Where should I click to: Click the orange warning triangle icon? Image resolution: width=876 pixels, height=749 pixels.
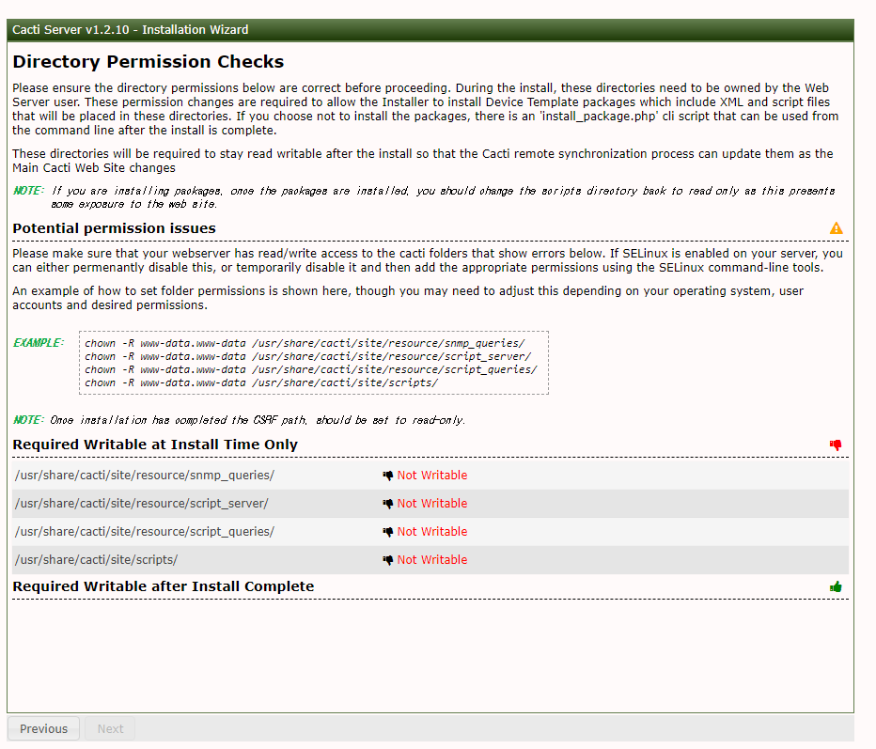(x=836, y=227)
